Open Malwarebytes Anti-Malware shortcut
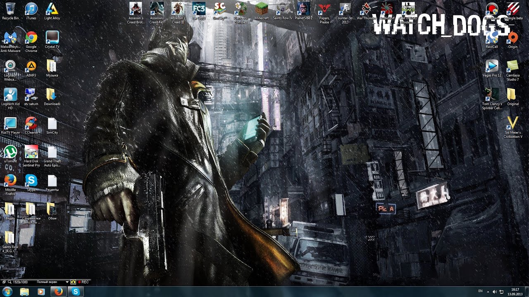 pyautogui.click(x=10, y=42)
